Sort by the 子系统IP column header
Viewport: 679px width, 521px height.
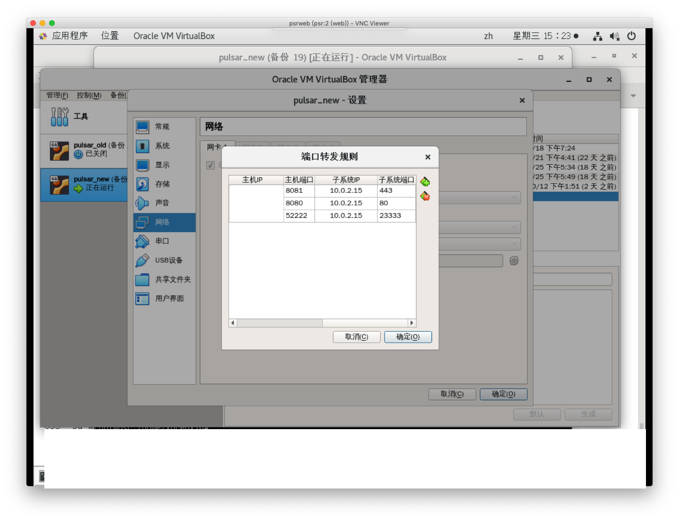(x=346, y=180)
